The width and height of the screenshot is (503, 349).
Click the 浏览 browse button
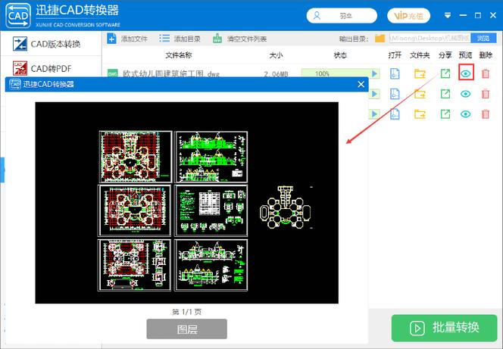483,39
